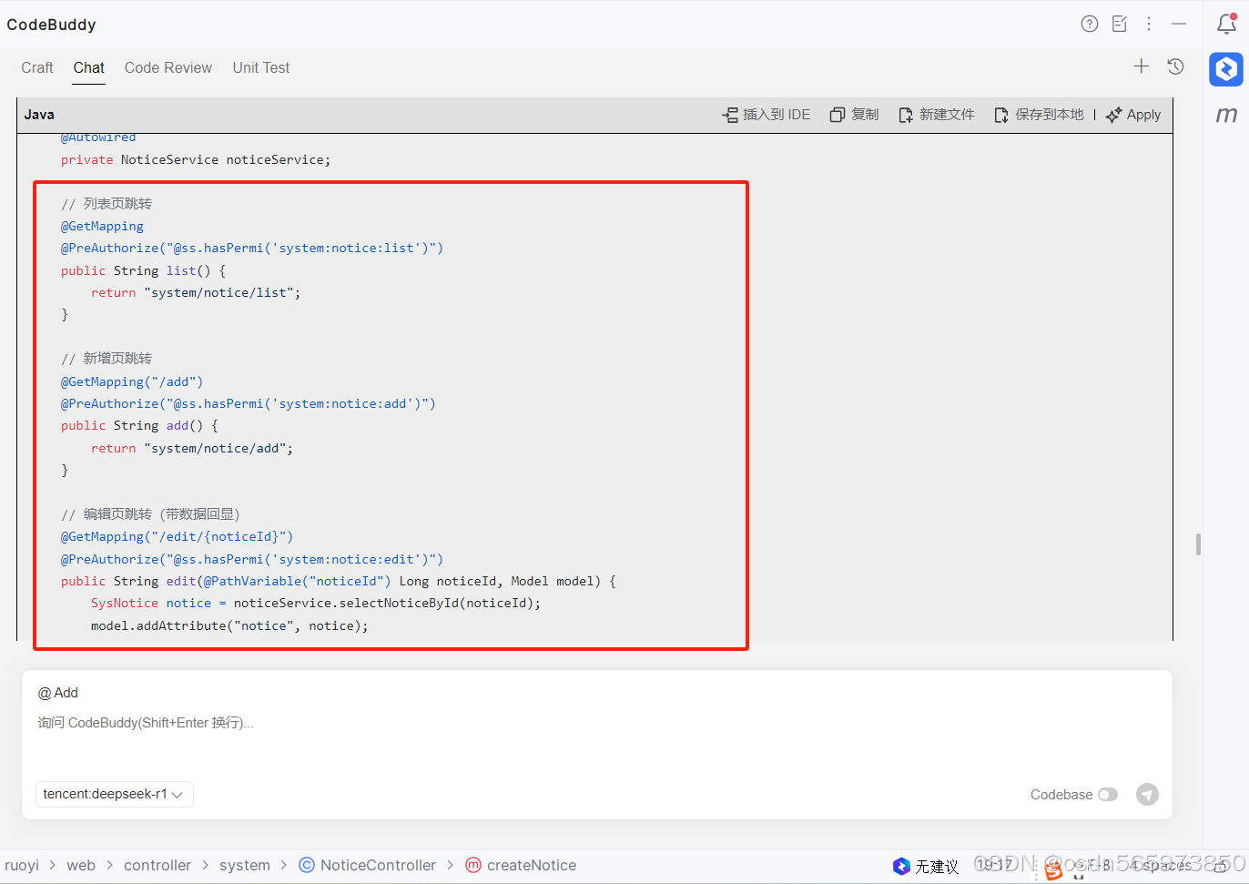Expand breadcrumb chevron after controller
Image resolution: width=1249 pixels, height=884 pixels.
[x=206, y=866]
